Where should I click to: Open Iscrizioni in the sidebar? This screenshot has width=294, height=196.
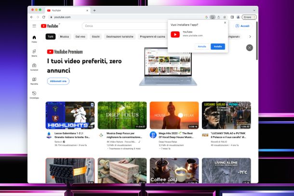(34, 67)
